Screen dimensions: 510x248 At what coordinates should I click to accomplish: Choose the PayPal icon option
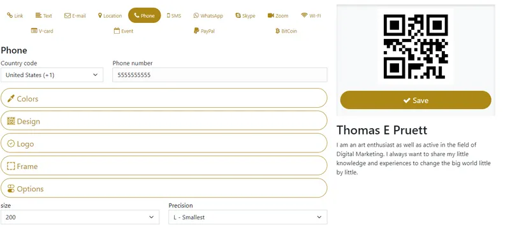click(196, 31)
